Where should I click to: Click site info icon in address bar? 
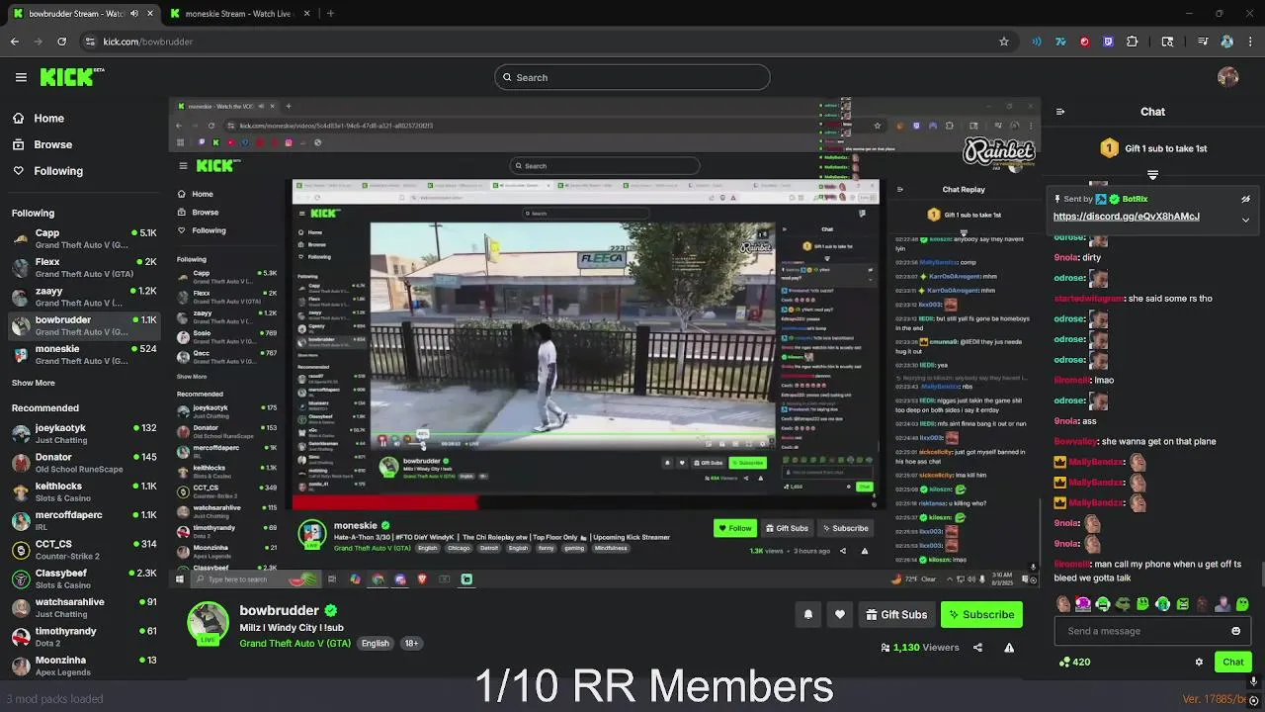tap(90, 42)
